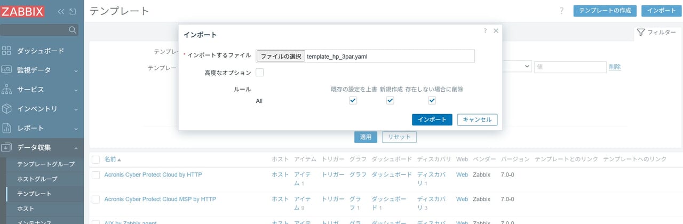Open ホストグループ in the sidebar

37,179
